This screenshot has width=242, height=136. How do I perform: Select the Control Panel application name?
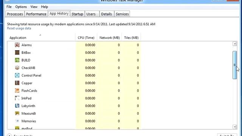tap(31, 76)
